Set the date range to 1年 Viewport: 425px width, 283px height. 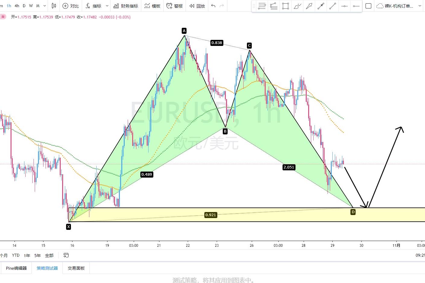27,256
